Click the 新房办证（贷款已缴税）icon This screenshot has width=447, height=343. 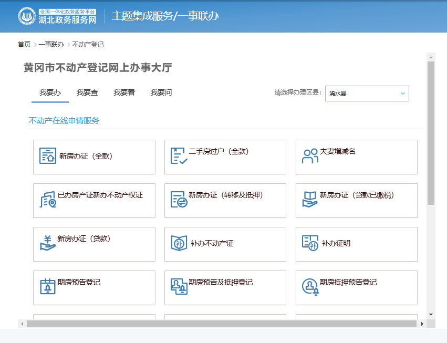(x=310, y=200)
